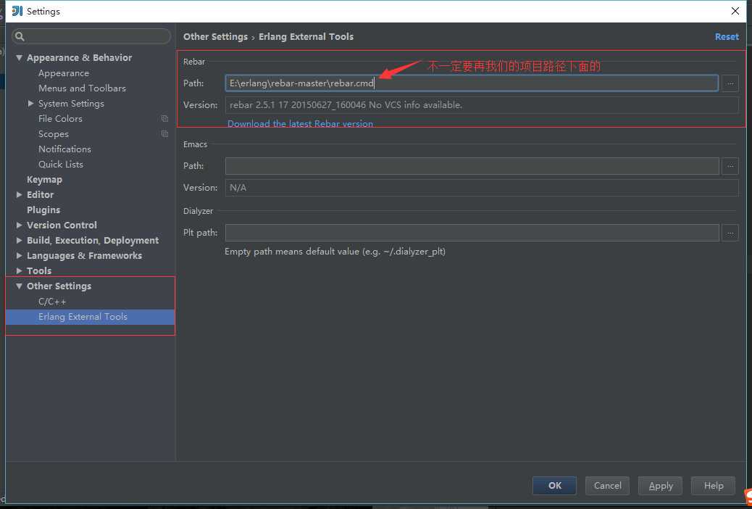Open the Keymap settings
Screen dimensions: 752x509
click(45, 180)
